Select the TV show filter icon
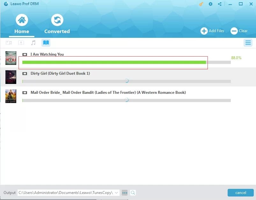The image size is (256, 200). tap(21, 43)
